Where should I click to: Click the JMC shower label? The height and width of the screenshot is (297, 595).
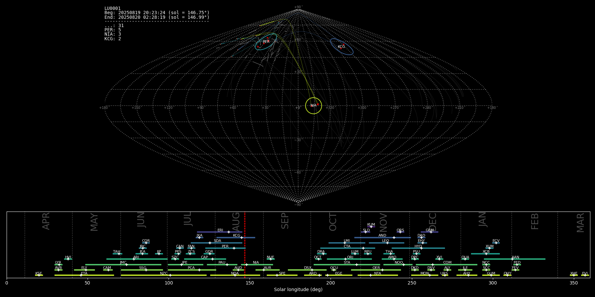pyautogui.click(x=123, y=263)
